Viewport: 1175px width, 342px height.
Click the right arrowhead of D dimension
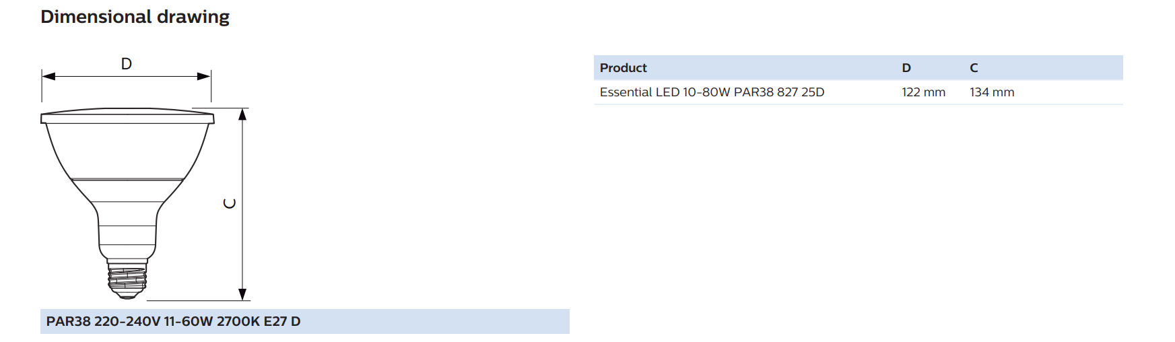point(204,76)
